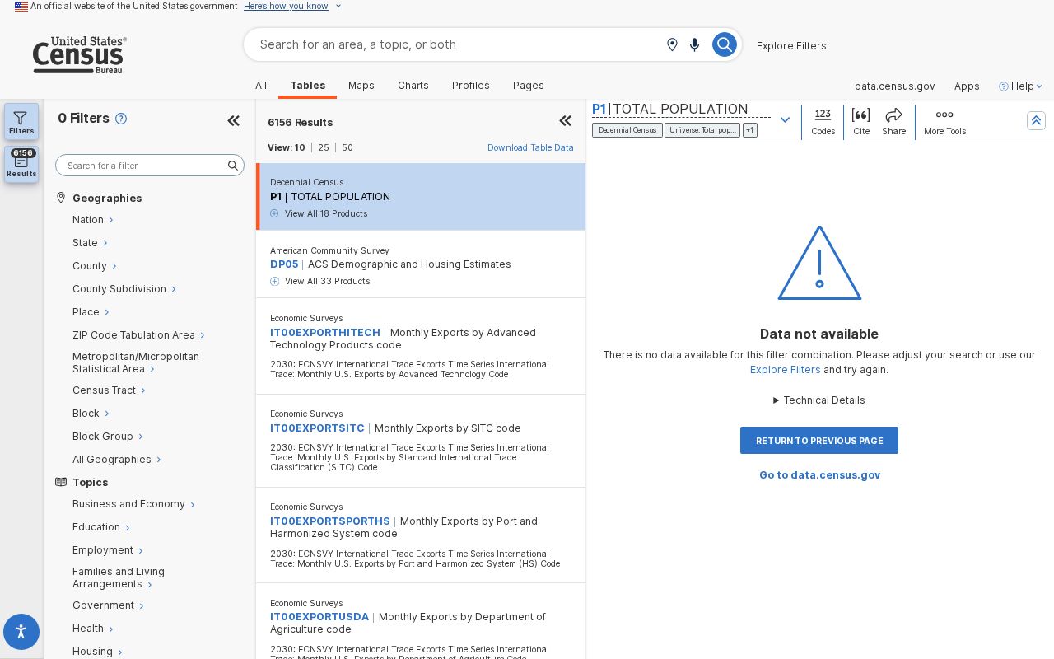This screenshot has width=1054, height=659.
Task: Expand the Technical Details disclosure
Action: pos(819,400)
